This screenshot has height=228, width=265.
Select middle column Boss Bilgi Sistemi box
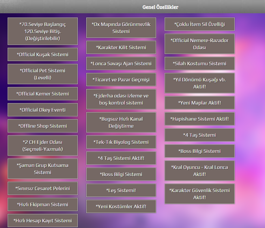pos(121,174)
